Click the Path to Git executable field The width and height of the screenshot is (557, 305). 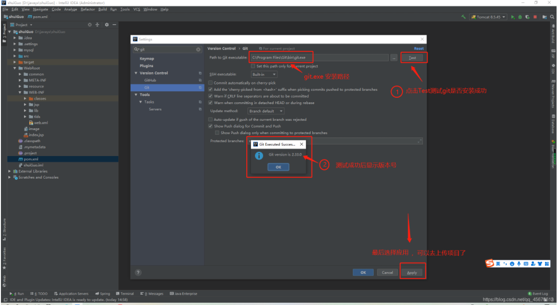(319, 58)
